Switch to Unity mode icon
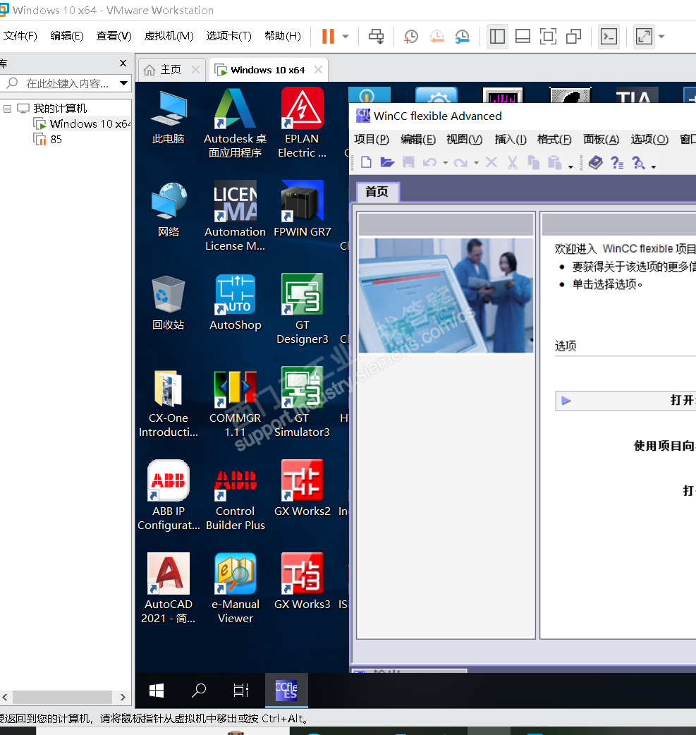The width and height of the screenshot is (696, 735). 574,36
